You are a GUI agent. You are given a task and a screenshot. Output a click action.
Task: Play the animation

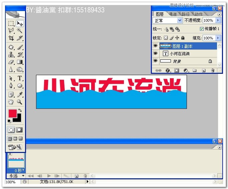tap(49, 176)
